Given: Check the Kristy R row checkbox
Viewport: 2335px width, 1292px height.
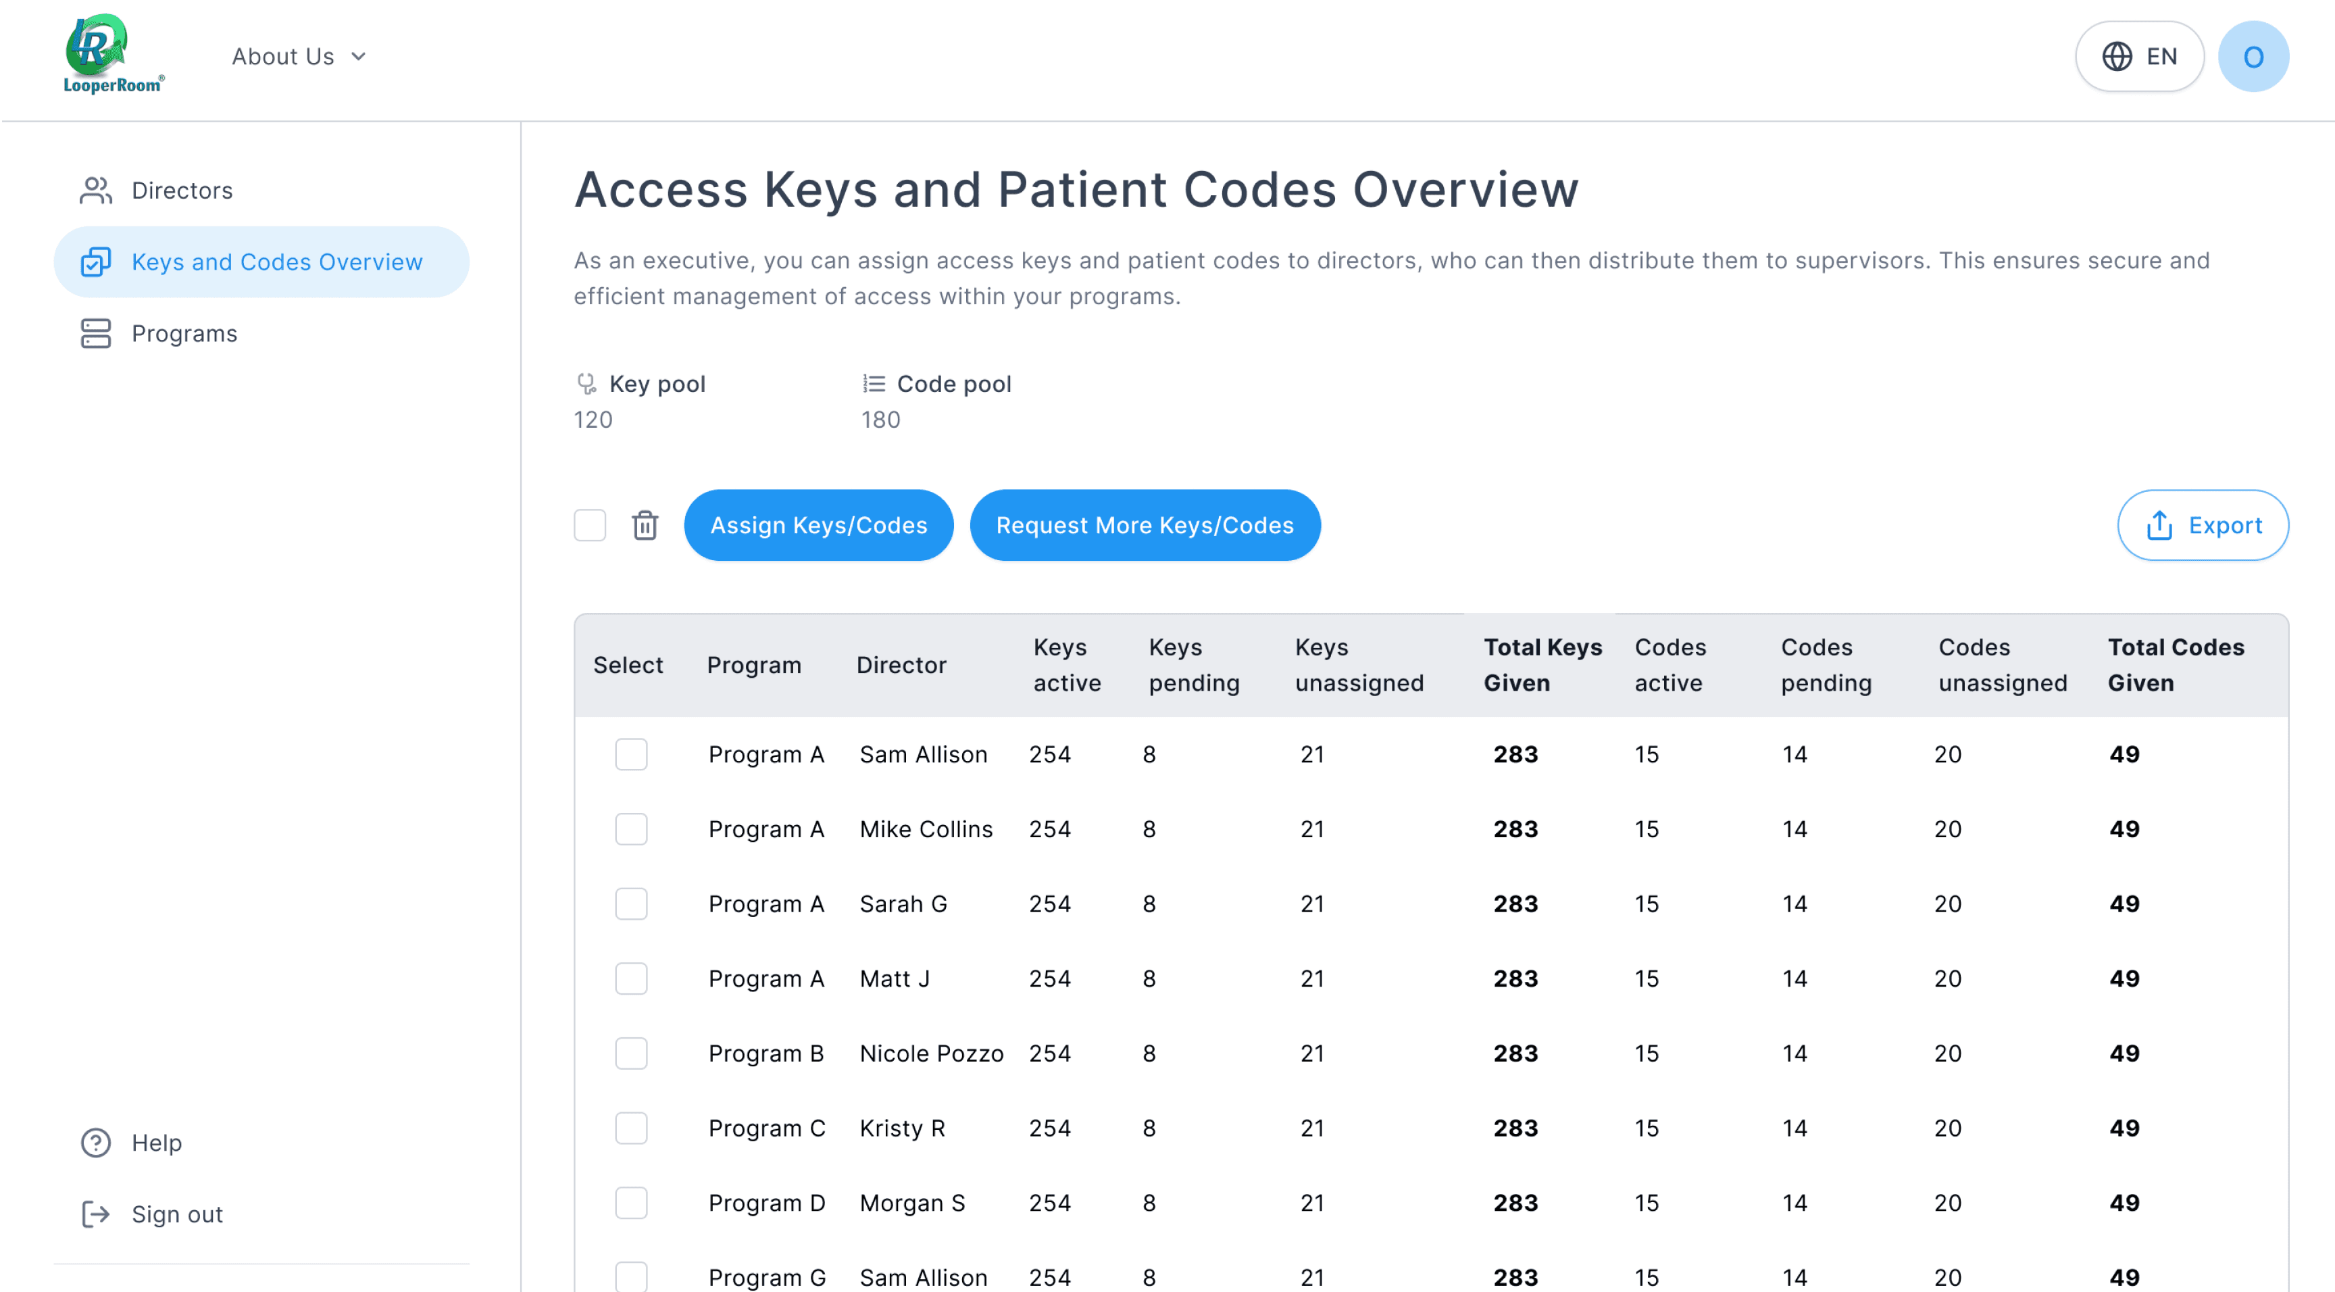Looking at the screenshot, I should pos(631,1128).
